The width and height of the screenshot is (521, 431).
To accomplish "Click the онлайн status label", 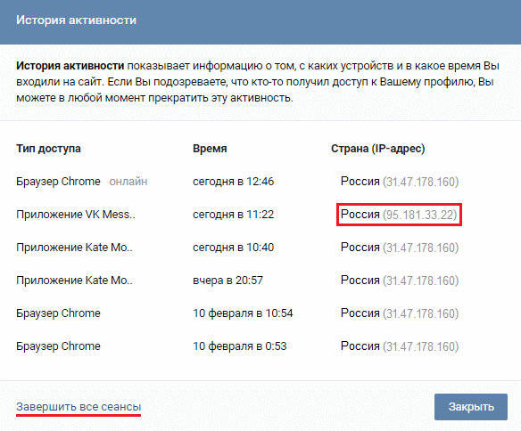I will pos(128,182).
